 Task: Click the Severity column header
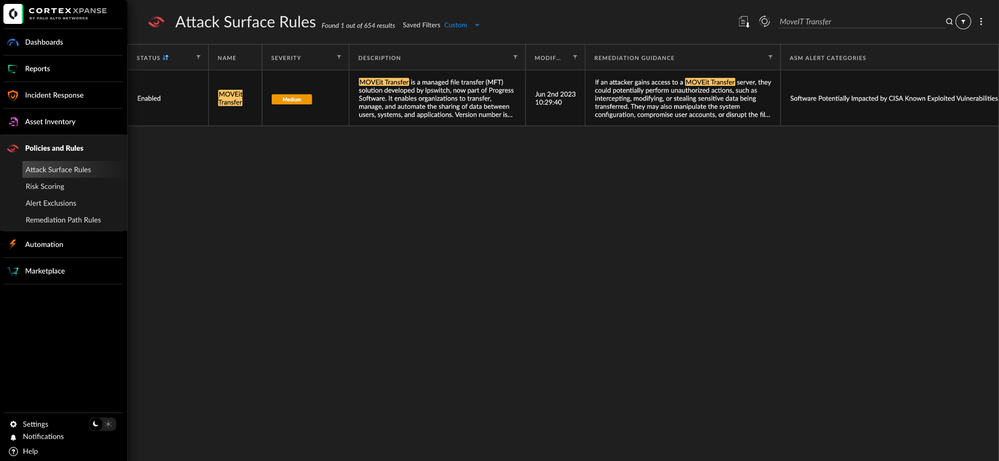pos(286,58)
